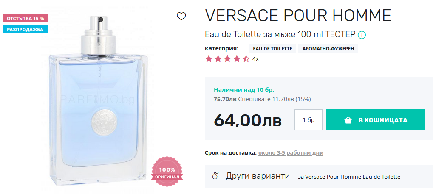
Task: Click the crossed-out 75.70лв old price
Action: click(225, 99)
